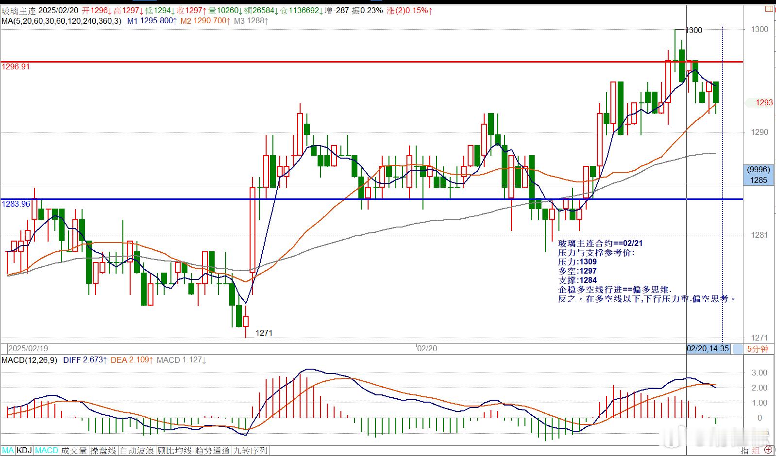776x456 pixels.
Task: Open the 九转序列 indicator tab
Action: [250, 451]
